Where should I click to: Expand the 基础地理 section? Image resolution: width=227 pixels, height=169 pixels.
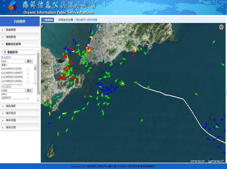coord(20,30)
